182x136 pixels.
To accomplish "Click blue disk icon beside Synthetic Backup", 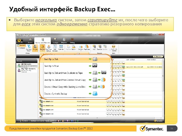I will (95, 93).
